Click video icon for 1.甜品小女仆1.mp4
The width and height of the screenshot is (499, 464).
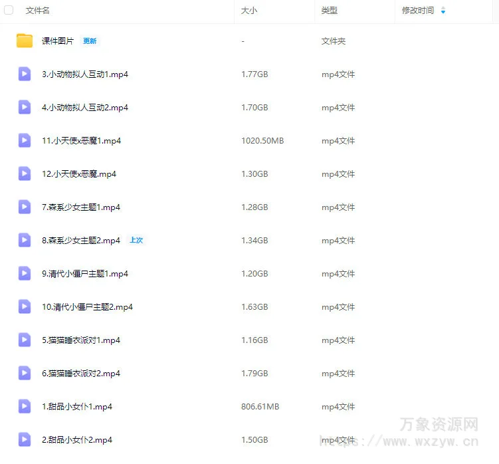[25, 406]
